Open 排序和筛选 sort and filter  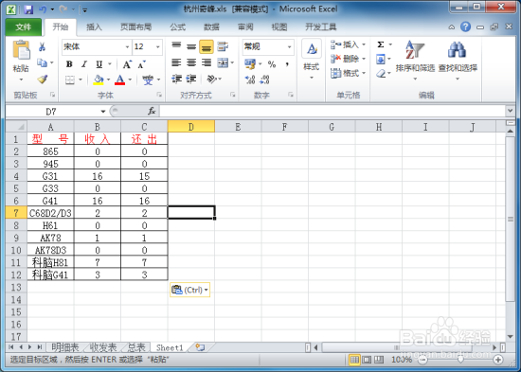tap(415, 60)
